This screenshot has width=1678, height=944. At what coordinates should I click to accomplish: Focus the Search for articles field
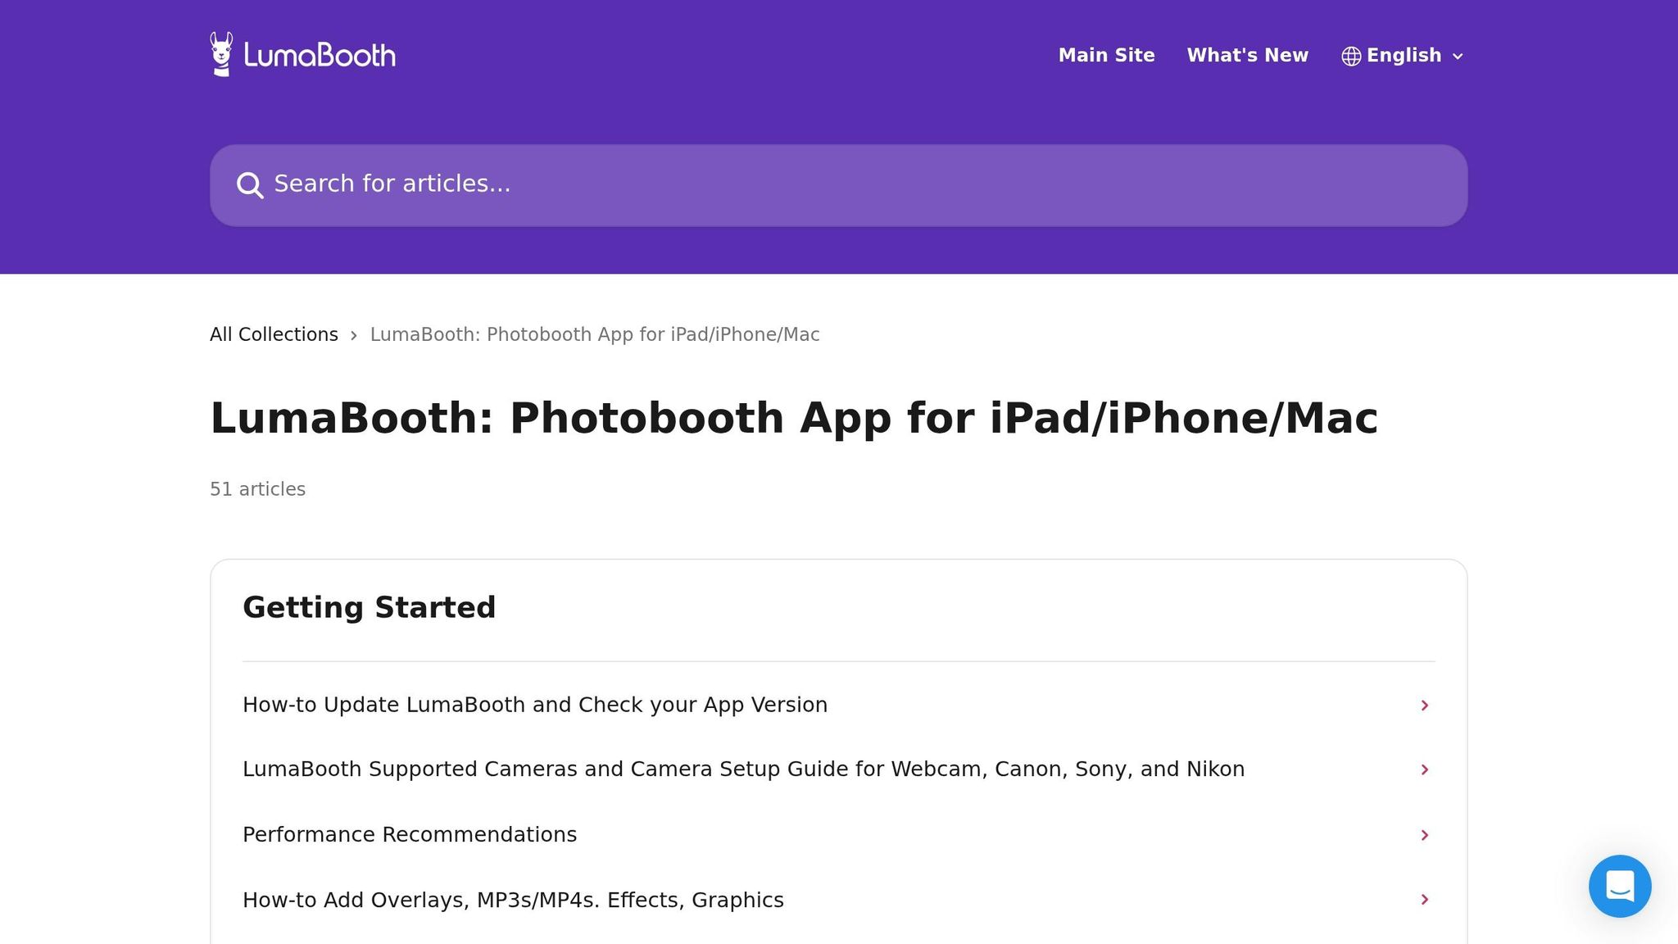(x=838, y=185)
